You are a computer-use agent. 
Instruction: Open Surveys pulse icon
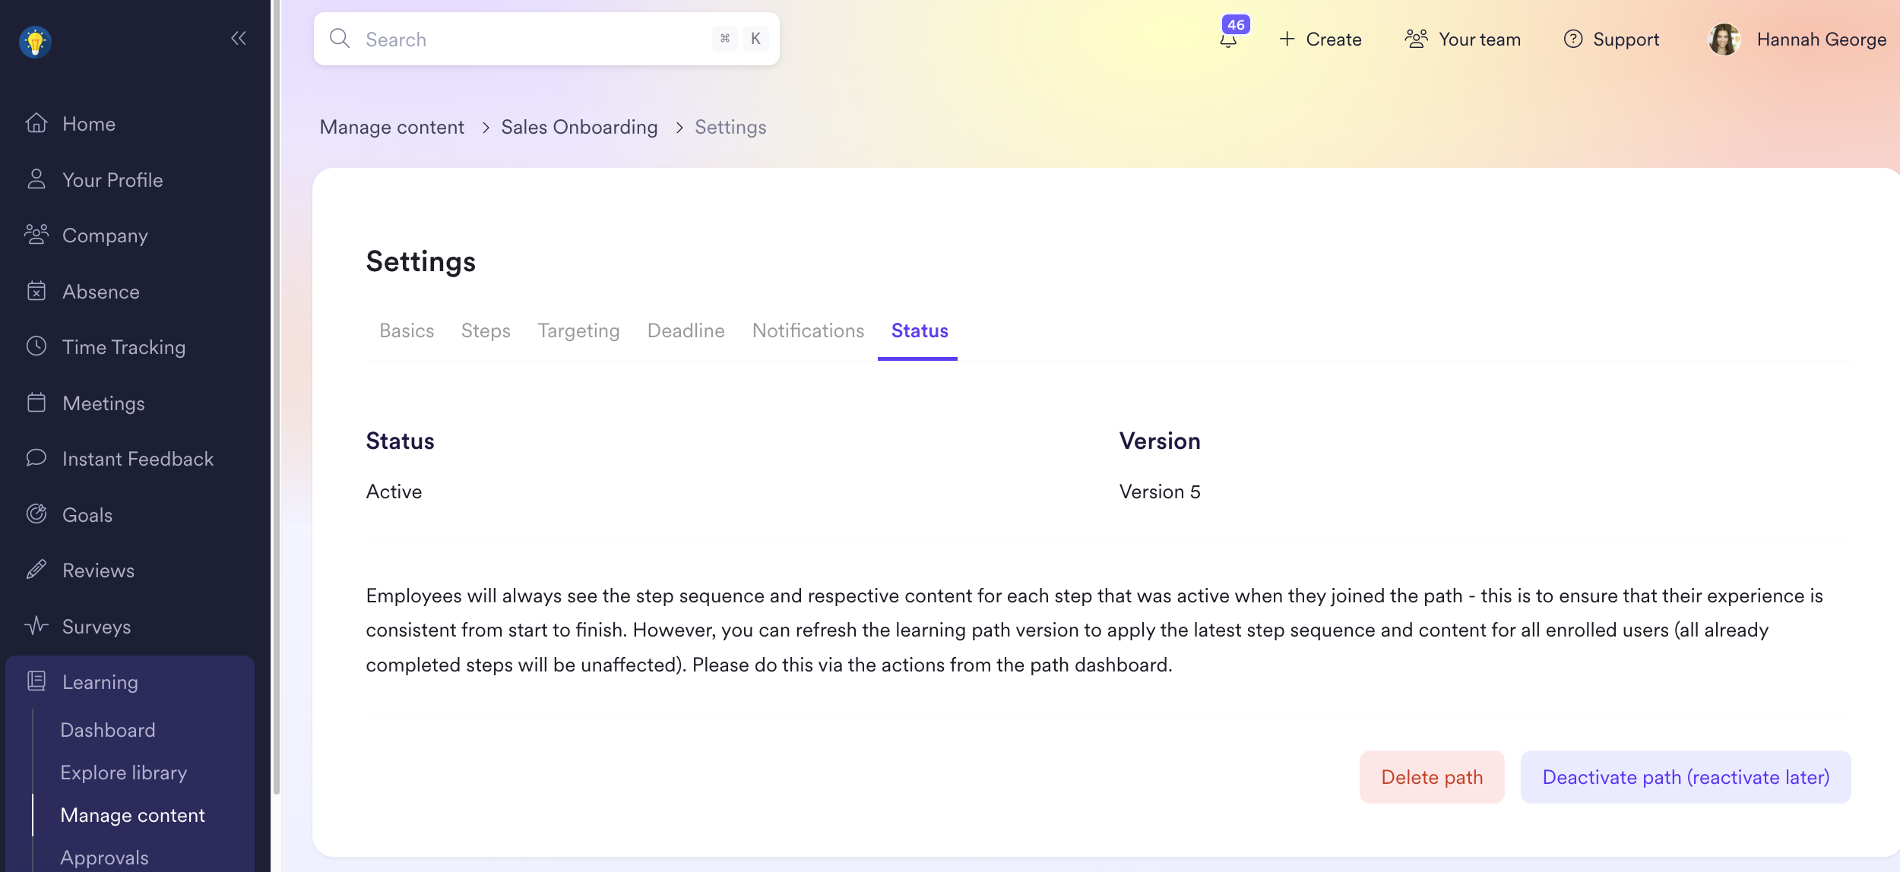coord(36,627)
